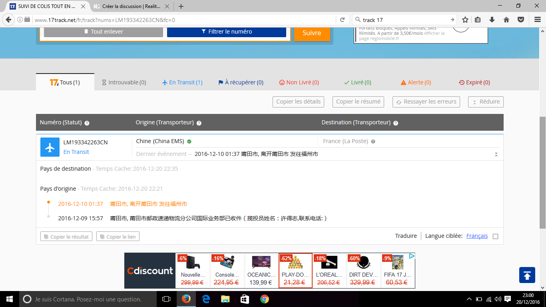Switch to the En Transit tab
Viewport: 546px width, 307px height.
coord(182,82)
